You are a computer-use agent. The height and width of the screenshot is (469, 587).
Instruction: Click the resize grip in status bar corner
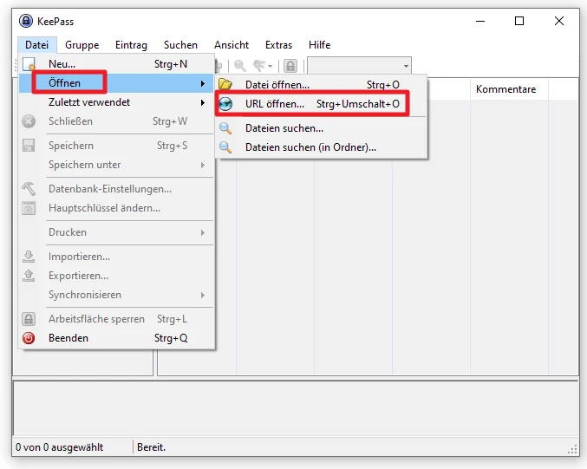(x=573, y=449)
